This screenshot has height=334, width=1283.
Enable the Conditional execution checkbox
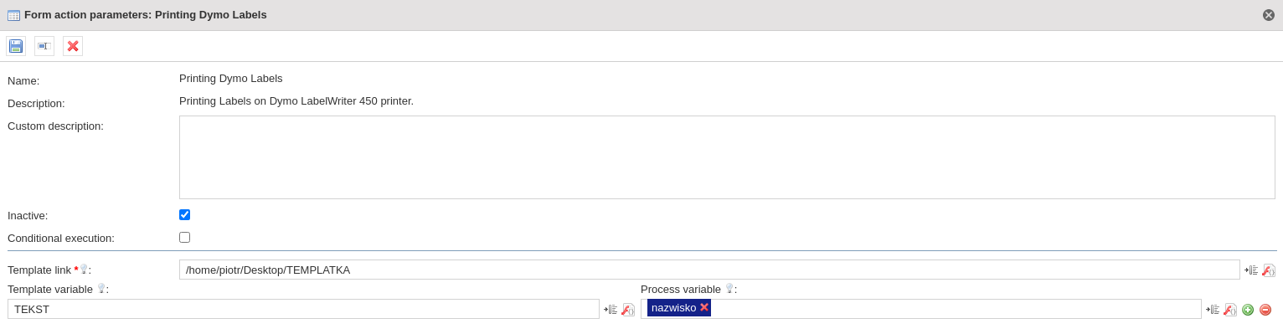click(x=184, y=237)
